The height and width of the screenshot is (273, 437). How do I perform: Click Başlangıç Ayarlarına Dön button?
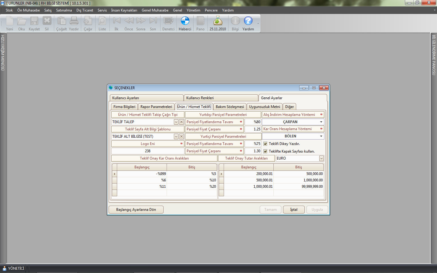point(136,210)
